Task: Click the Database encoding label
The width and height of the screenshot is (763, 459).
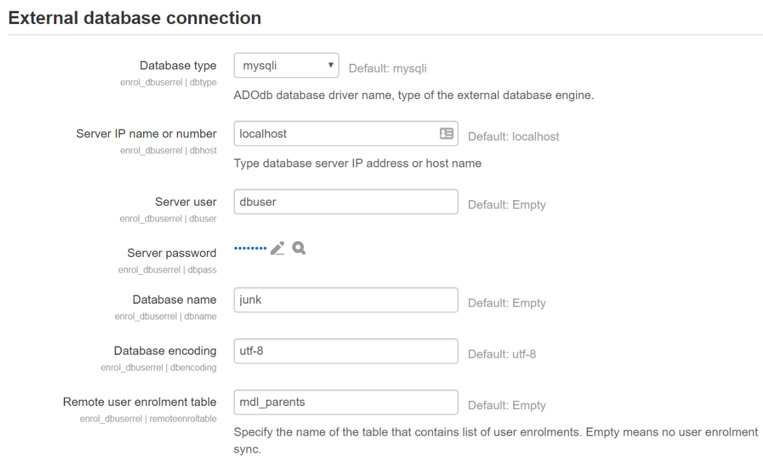Action: click(165, 351)
